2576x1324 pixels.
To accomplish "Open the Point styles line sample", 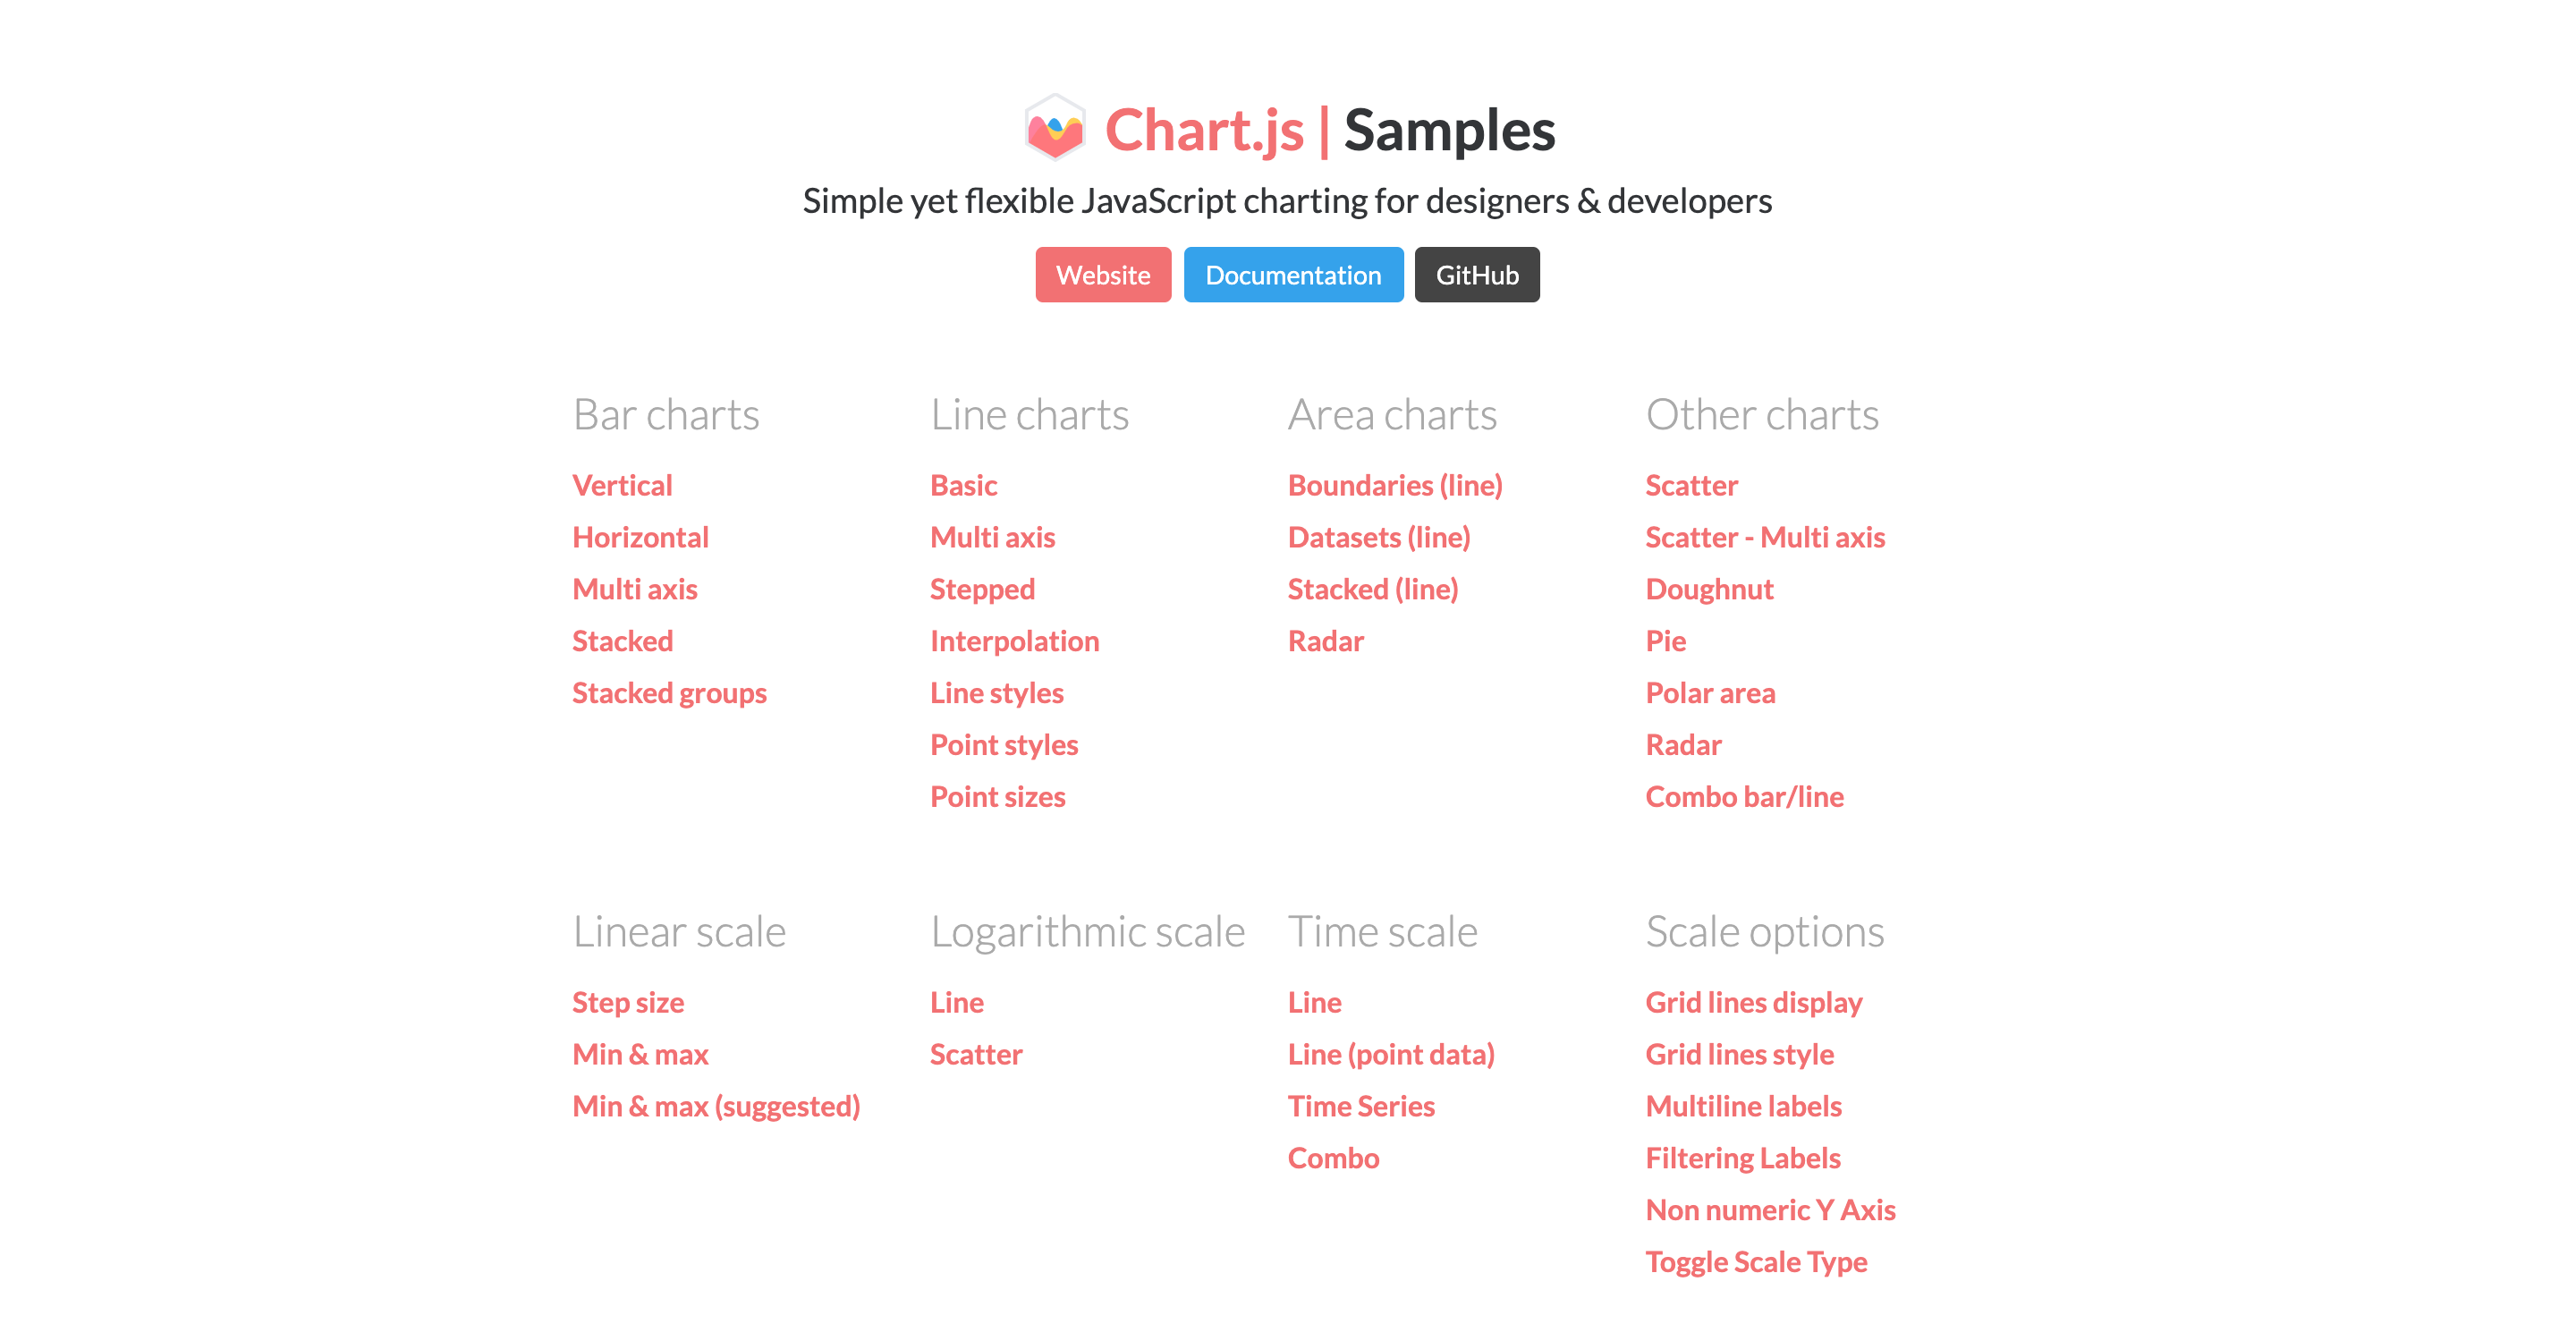I will click(x=1004, y=744).
